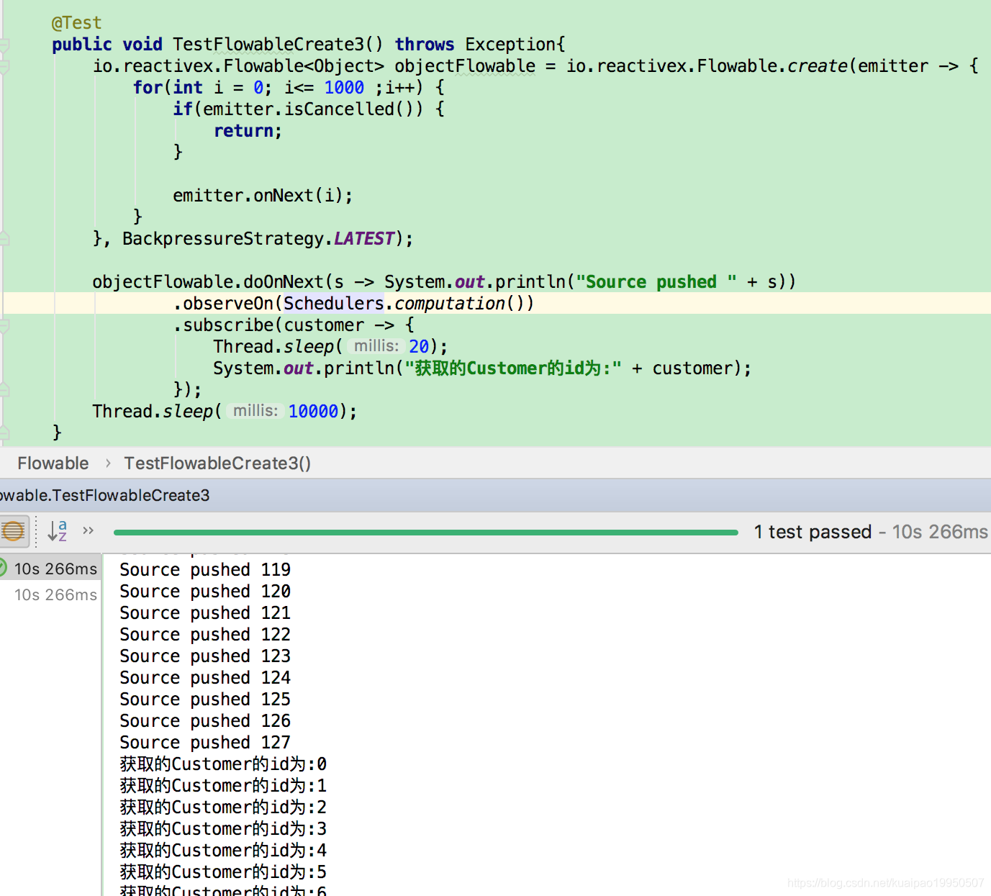Click the green test progress bar
This screenshot has height=896, width=991.
coord(425,531)
